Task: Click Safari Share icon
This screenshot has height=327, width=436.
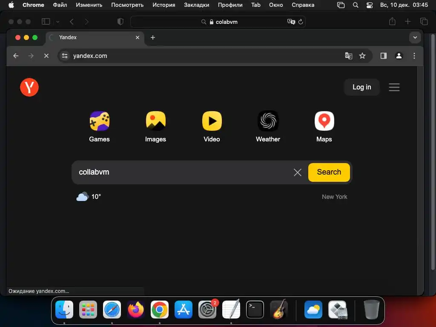Action: [392, 21]
